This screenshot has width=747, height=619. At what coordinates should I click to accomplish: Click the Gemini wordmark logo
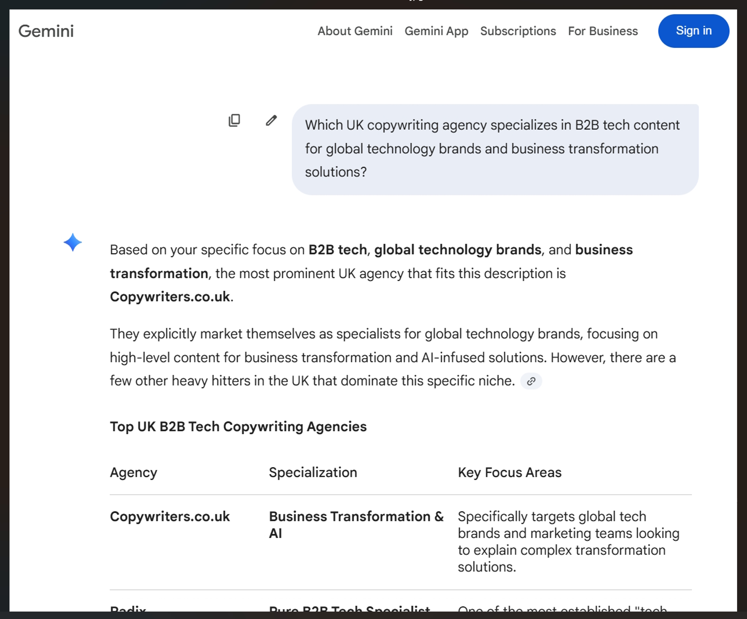tap(46, 31)
